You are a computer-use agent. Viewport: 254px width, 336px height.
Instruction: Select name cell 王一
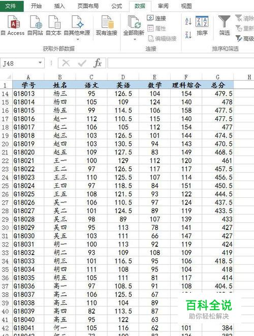coord(60,161)
